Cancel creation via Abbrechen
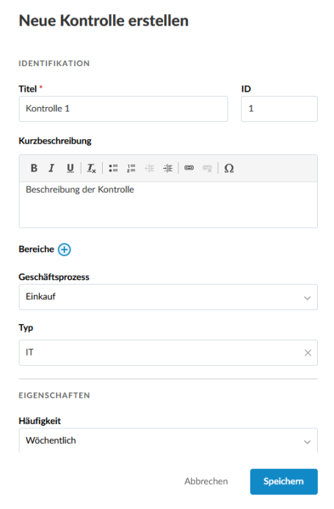 (206, 481)
